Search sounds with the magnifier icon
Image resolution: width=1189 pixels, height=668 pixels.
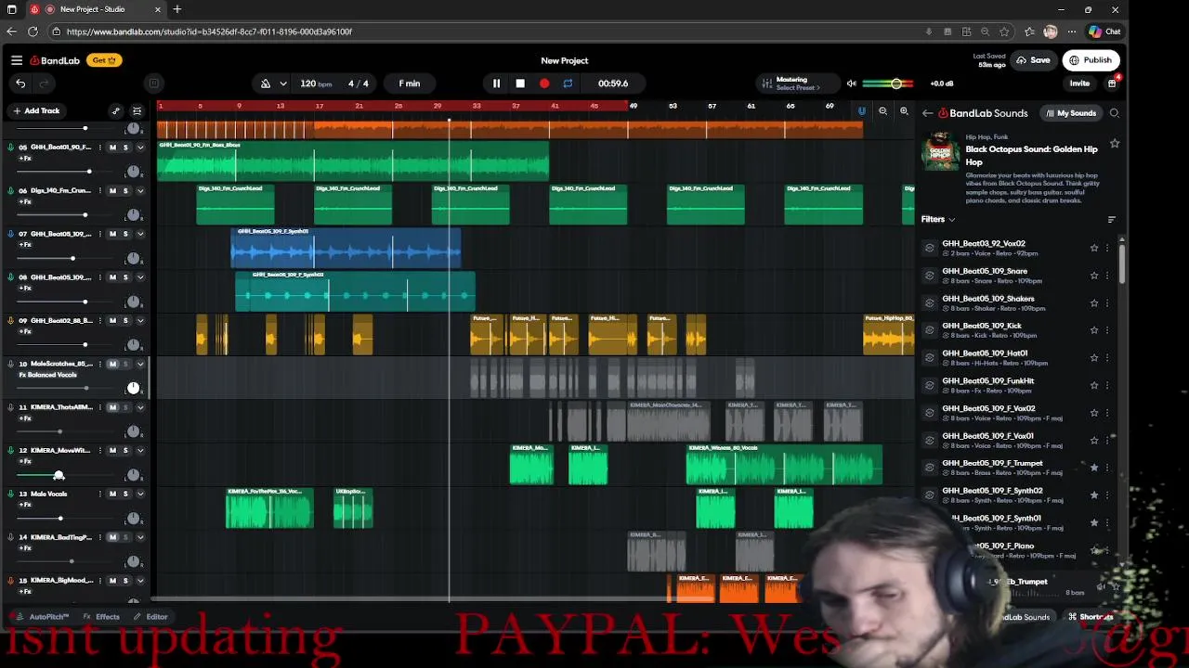pos(1115,113)
